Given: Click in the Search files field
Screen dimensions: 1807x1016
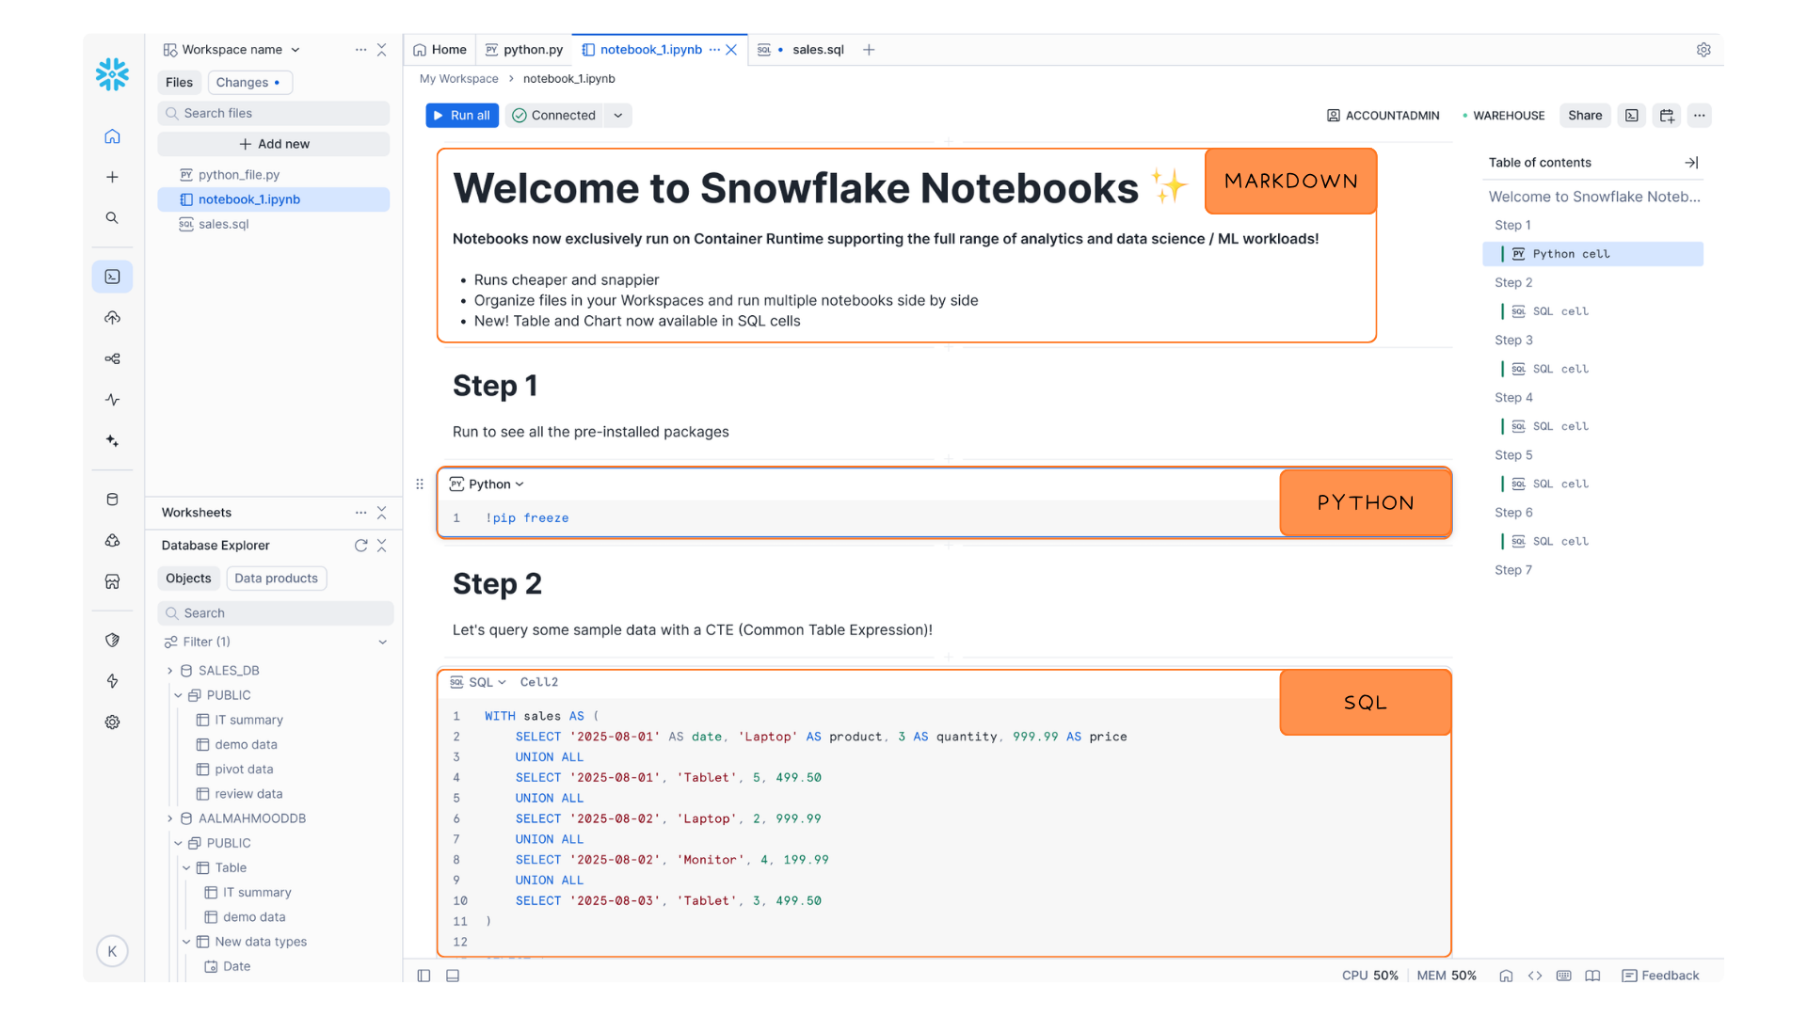Looking at the screenshot, I should click(274, 113).
